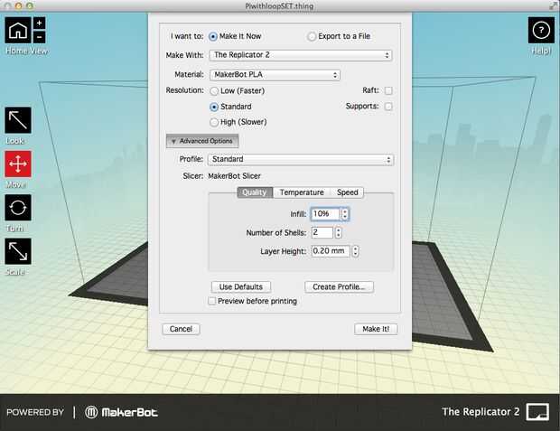Click the Home View house icon
Image resolution: width=560 pixels, height=431 pixels.
point(18,30)
